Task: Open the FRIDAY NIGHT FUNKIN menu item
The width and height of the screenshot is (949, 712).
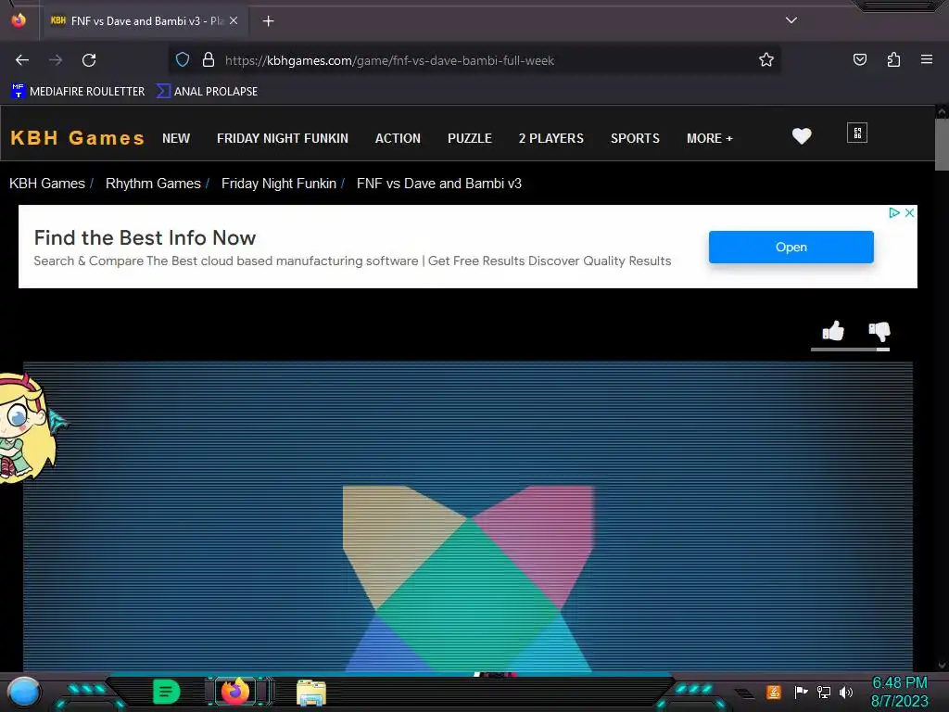Action: click(283, 138)
